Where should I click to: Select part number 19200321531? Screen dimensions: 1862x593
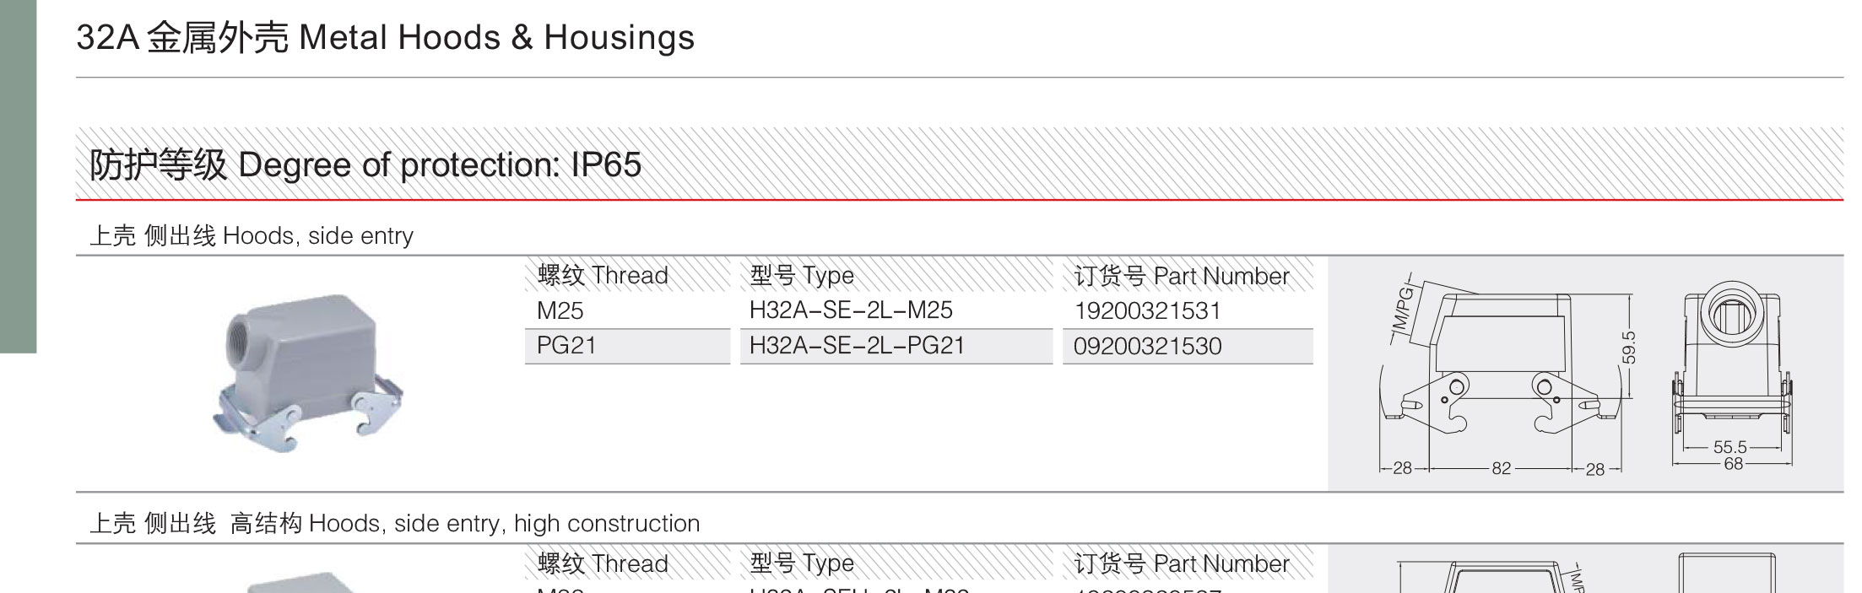point(1147,310)
